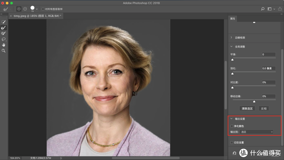The width and height of the screenshot is (284, 160).
Task: Open the workspace layout icon
Action: 270,9
